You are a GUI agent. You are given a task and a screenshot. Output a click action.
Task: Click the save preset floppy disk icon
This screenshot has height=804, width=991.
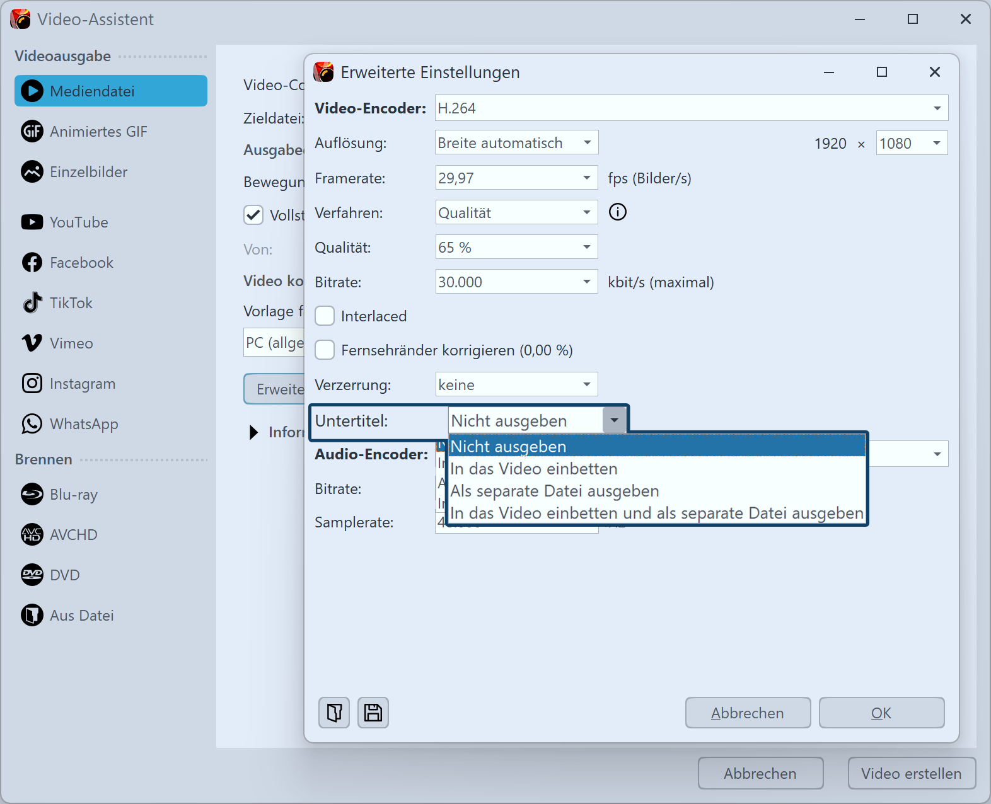click(x=373, y=713)
